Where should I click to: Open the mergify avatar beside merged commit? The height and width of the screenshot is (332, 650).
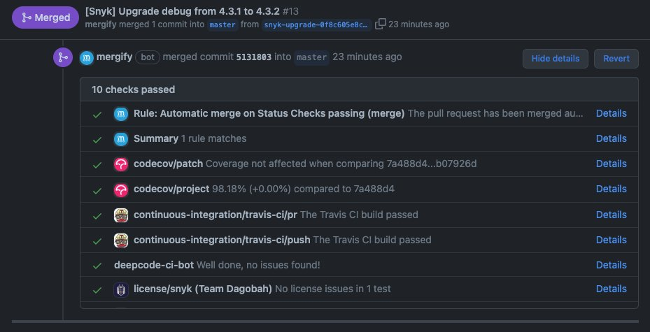coord(87,57)
